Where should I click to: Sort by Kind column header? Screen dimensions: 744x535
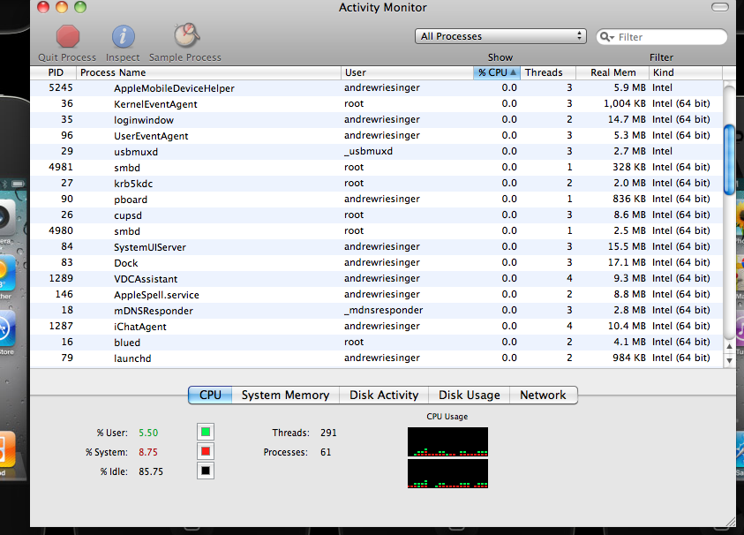pos(686,72)
